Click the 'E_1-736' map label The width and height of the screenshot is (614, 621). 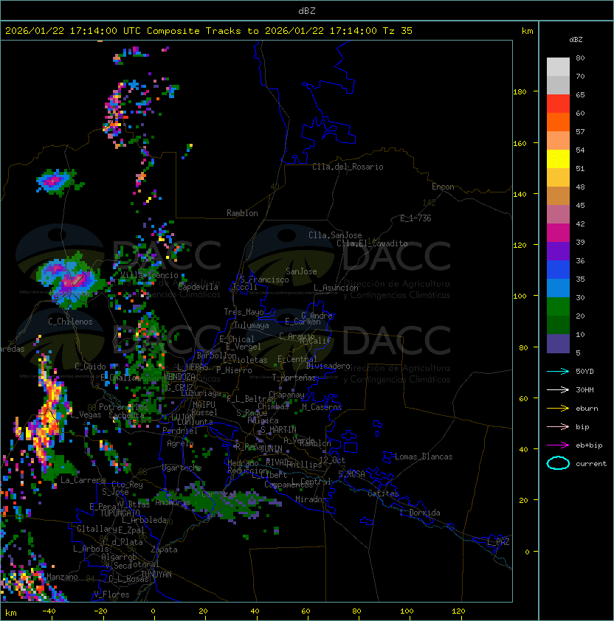click(415, 218)
